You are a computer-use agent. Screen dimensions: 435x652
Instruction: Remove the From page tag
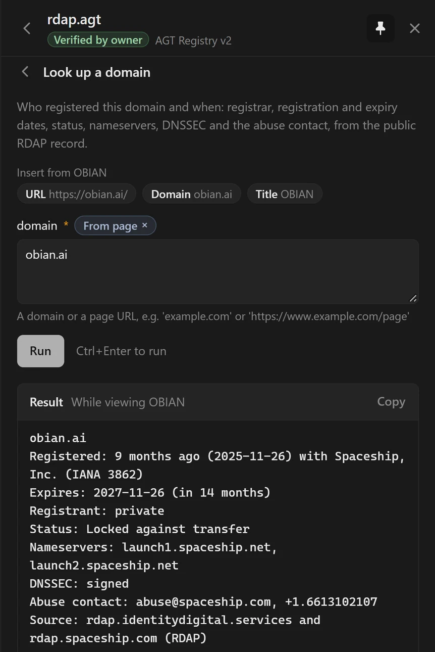pos(144,225)
